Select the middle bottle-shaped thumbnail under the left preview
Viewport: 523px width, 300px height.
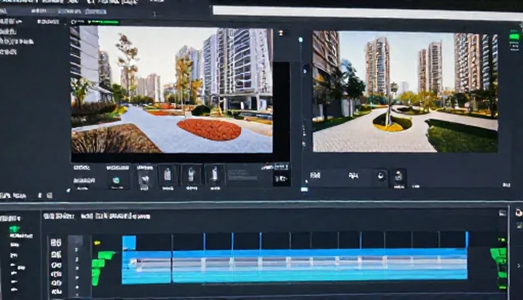[x=191, y=175]
